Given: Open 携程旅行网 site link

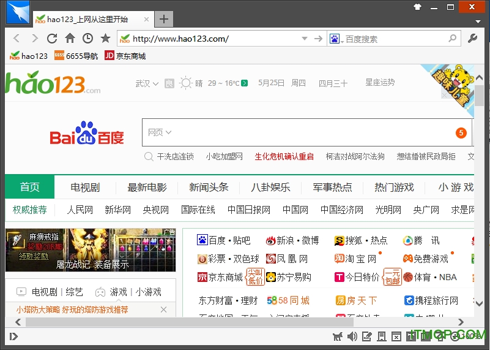Looking at the screenshot, I should pos(431,300).
